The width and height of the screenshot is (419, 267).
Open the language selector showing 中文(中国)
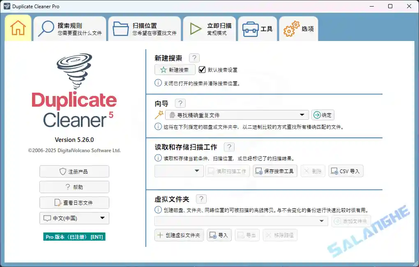(x=74, y=218)
